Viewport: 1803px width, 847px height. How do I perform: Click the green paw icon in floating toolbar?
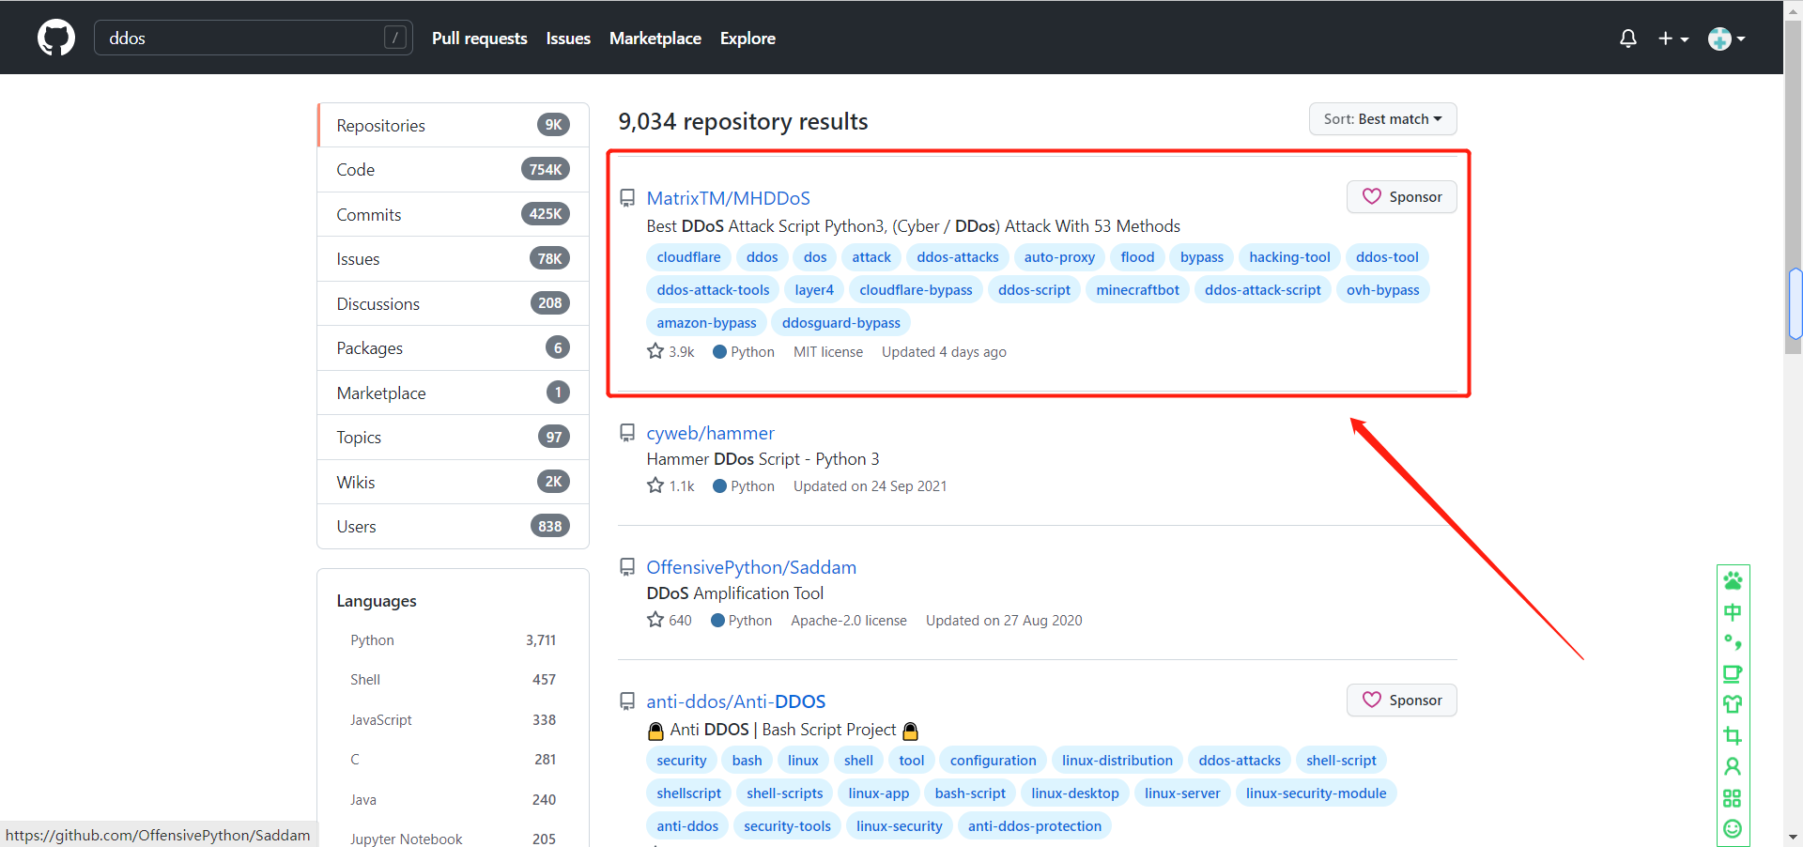click(1733, 580)
